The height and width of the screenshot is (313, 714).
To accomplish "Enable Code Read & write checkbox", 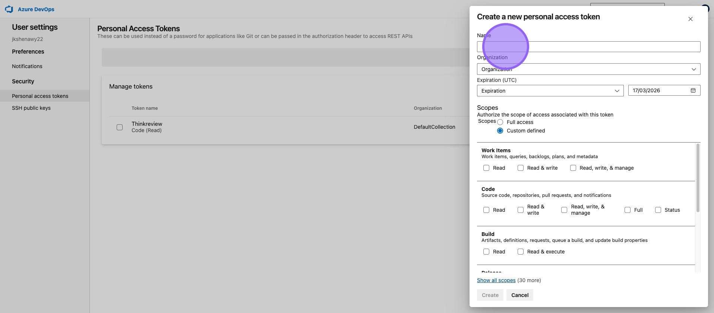I will (521, 210).
